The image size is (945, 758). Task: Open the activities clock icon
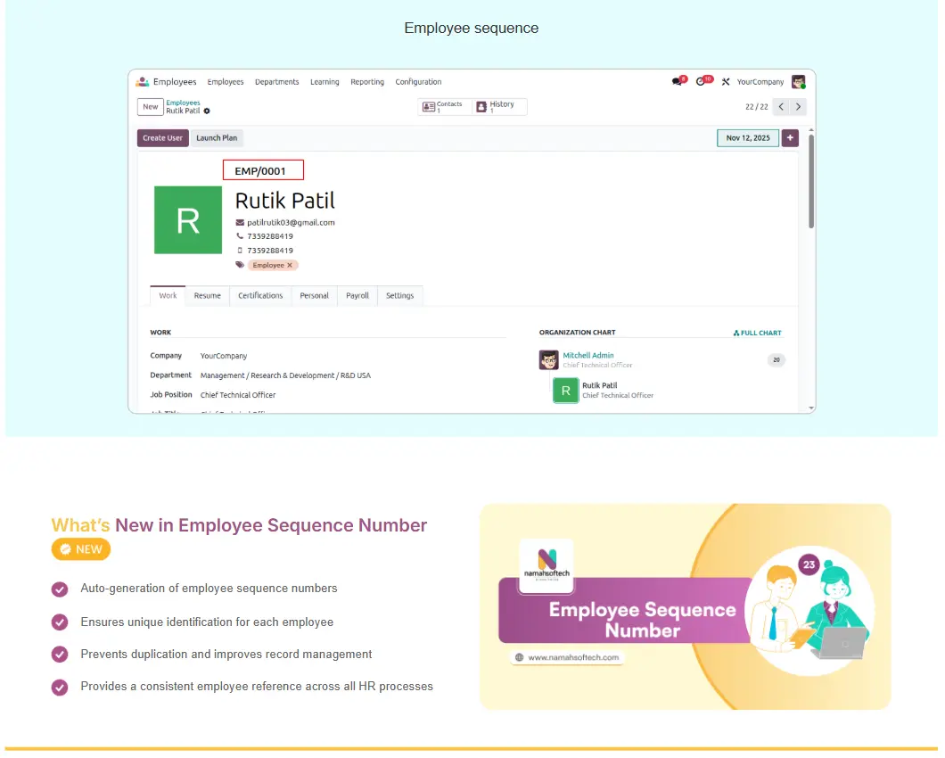click(702, 82)
